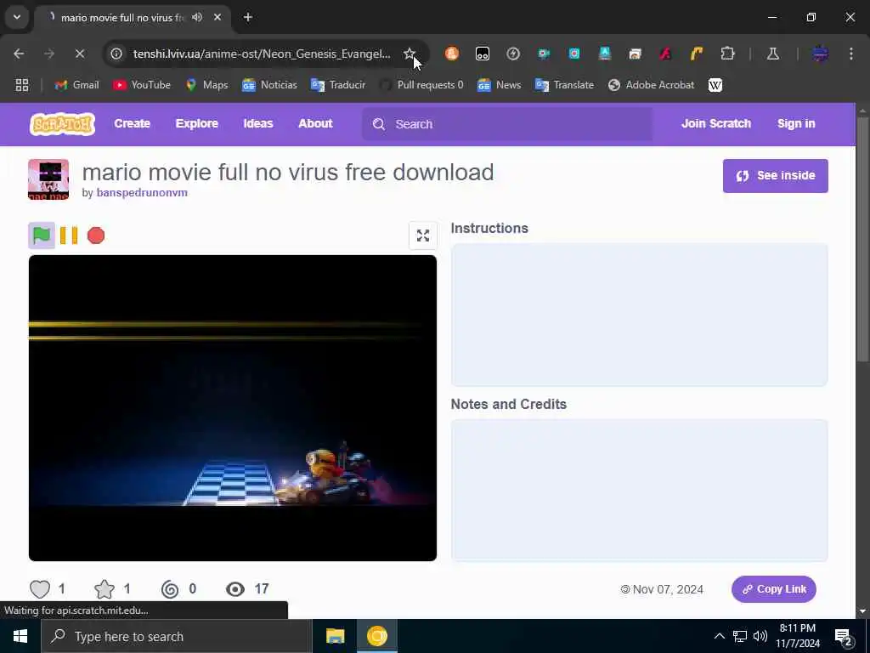Open the tab search dropdown arrow

tap(17, 17)
